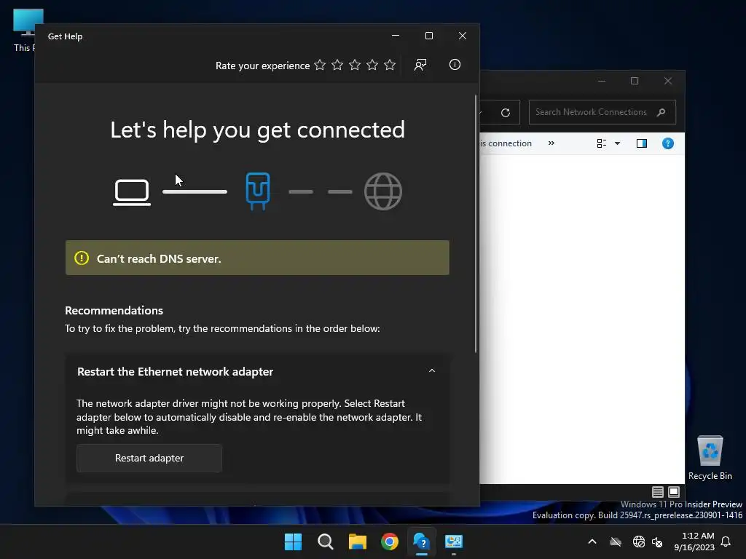The image size is (746, 559).
Task: Open the notifications bell
Action: pos(726,542)
